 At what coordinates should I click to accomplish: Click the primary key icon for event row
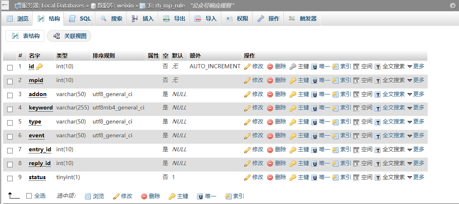click(x=293, y=136)
